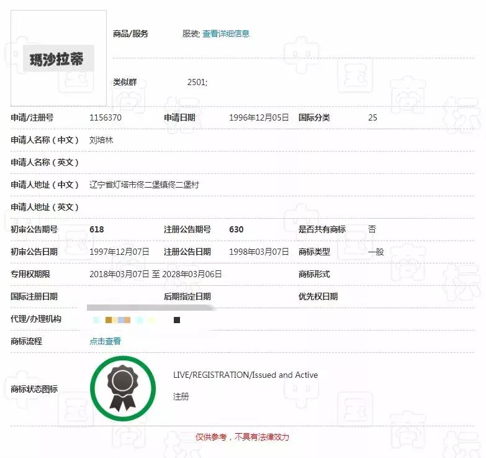The height and width of the screenshot is (458, 486).
Task: Select preliminary announcement date 1997年12月07日
Action: (x=119, y=252)
